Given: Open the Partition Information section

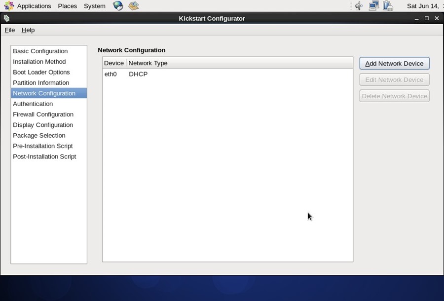Looking at the screenshot, I should pyautogui.click(x=41, y=82).
